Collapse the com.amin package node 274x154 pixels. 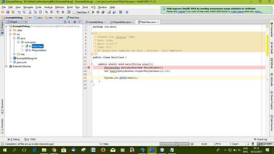pos(18,42)
